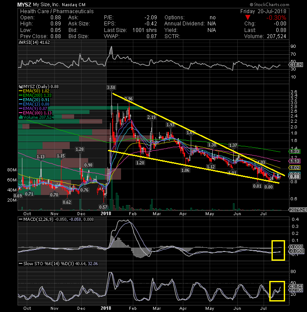Click the MACD(12,26,9) panel title

tap(38, 219)
